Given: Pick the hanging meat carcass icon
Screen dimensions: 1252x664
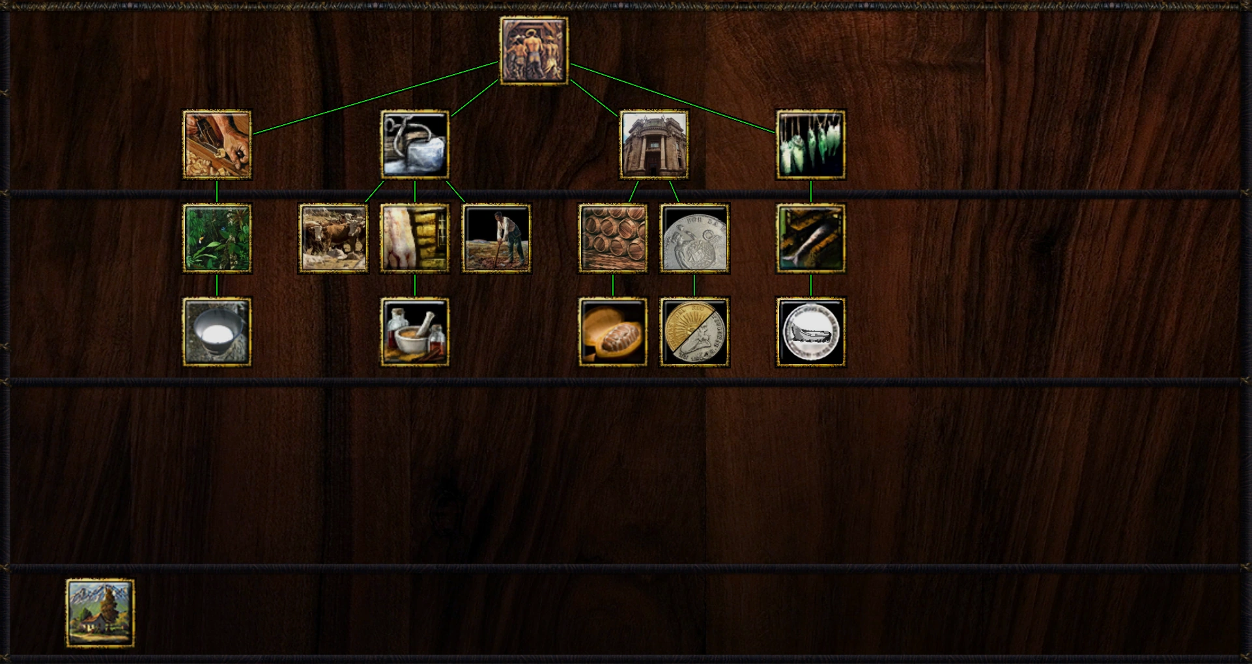Looking at the screenshot, I should [415, 238].
